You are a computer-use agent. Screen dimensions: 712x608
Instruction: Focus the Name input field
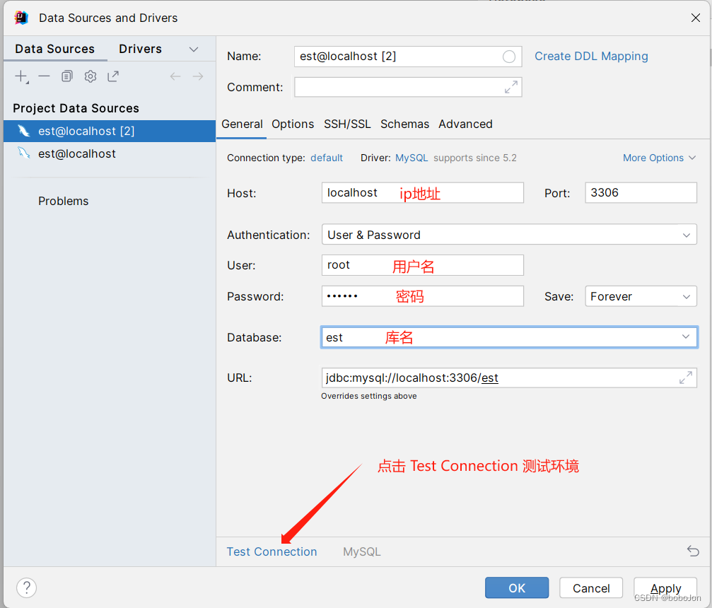[x=408, y=57]
